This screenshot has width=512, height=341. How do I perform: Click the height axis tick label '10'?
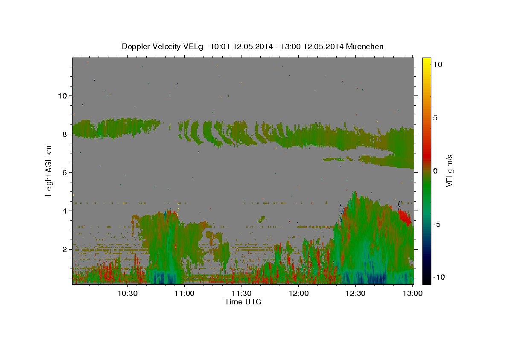tap(62, 95)
